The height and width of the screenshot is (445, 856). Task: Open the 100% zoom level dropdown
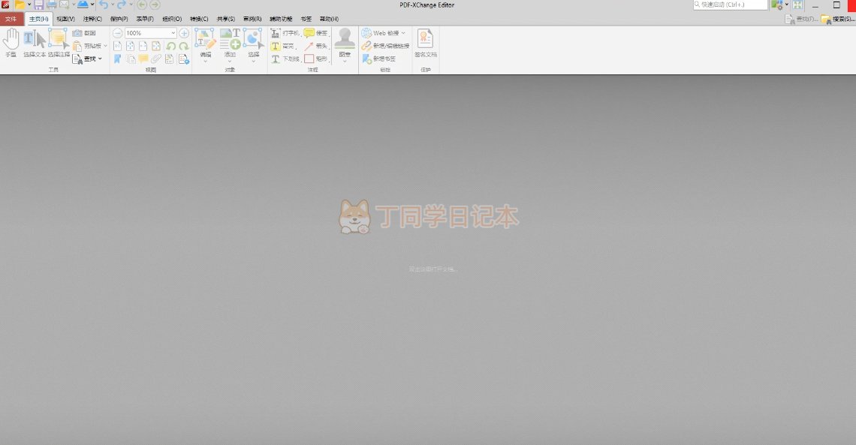click(x=173, y=33)
